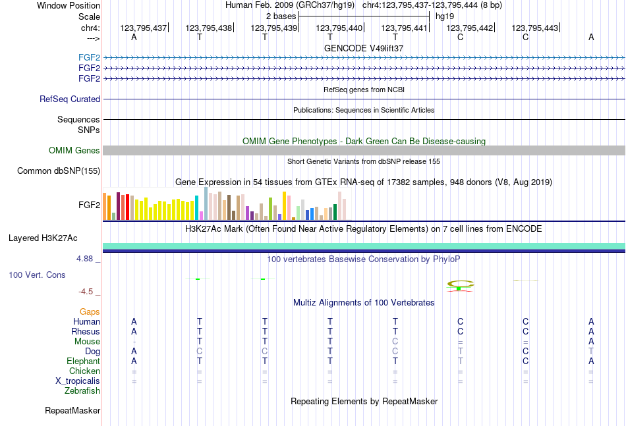The image size is (626, 426).
Task: Click the Short Genetic Variants from dbSNP title
Action: [x=364, y=161]
